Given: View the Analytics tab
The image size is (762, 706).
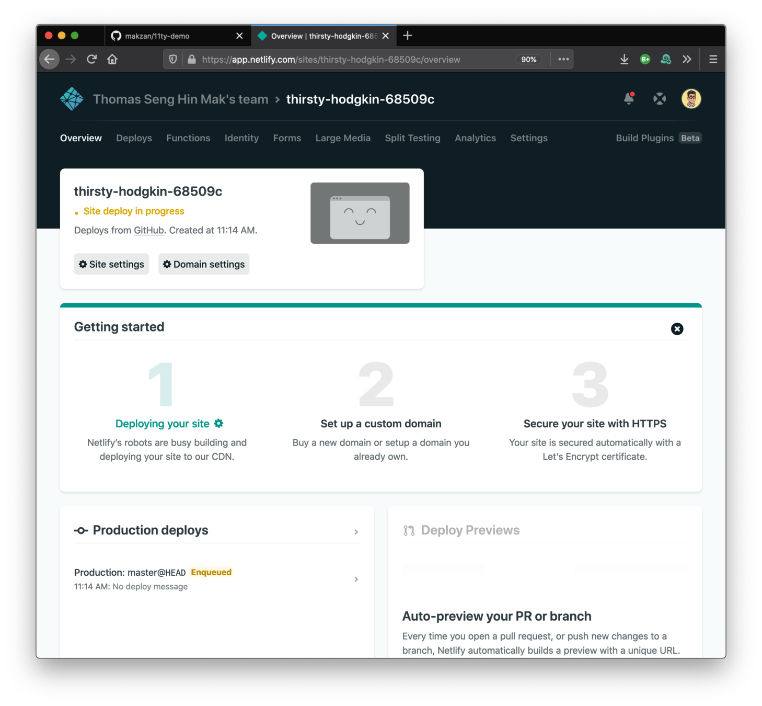Looking at the screenshot, I should (x=475, y=138).
